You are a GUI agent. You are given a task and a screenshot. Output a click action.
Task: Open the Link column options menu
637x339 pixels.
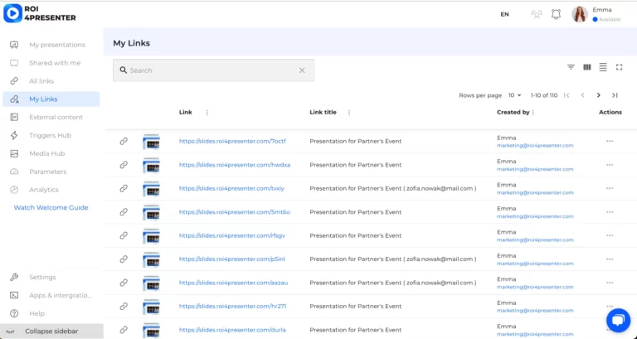207,113
